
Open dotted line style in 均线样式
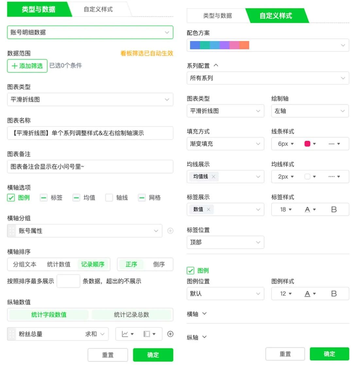click(334, 177)
